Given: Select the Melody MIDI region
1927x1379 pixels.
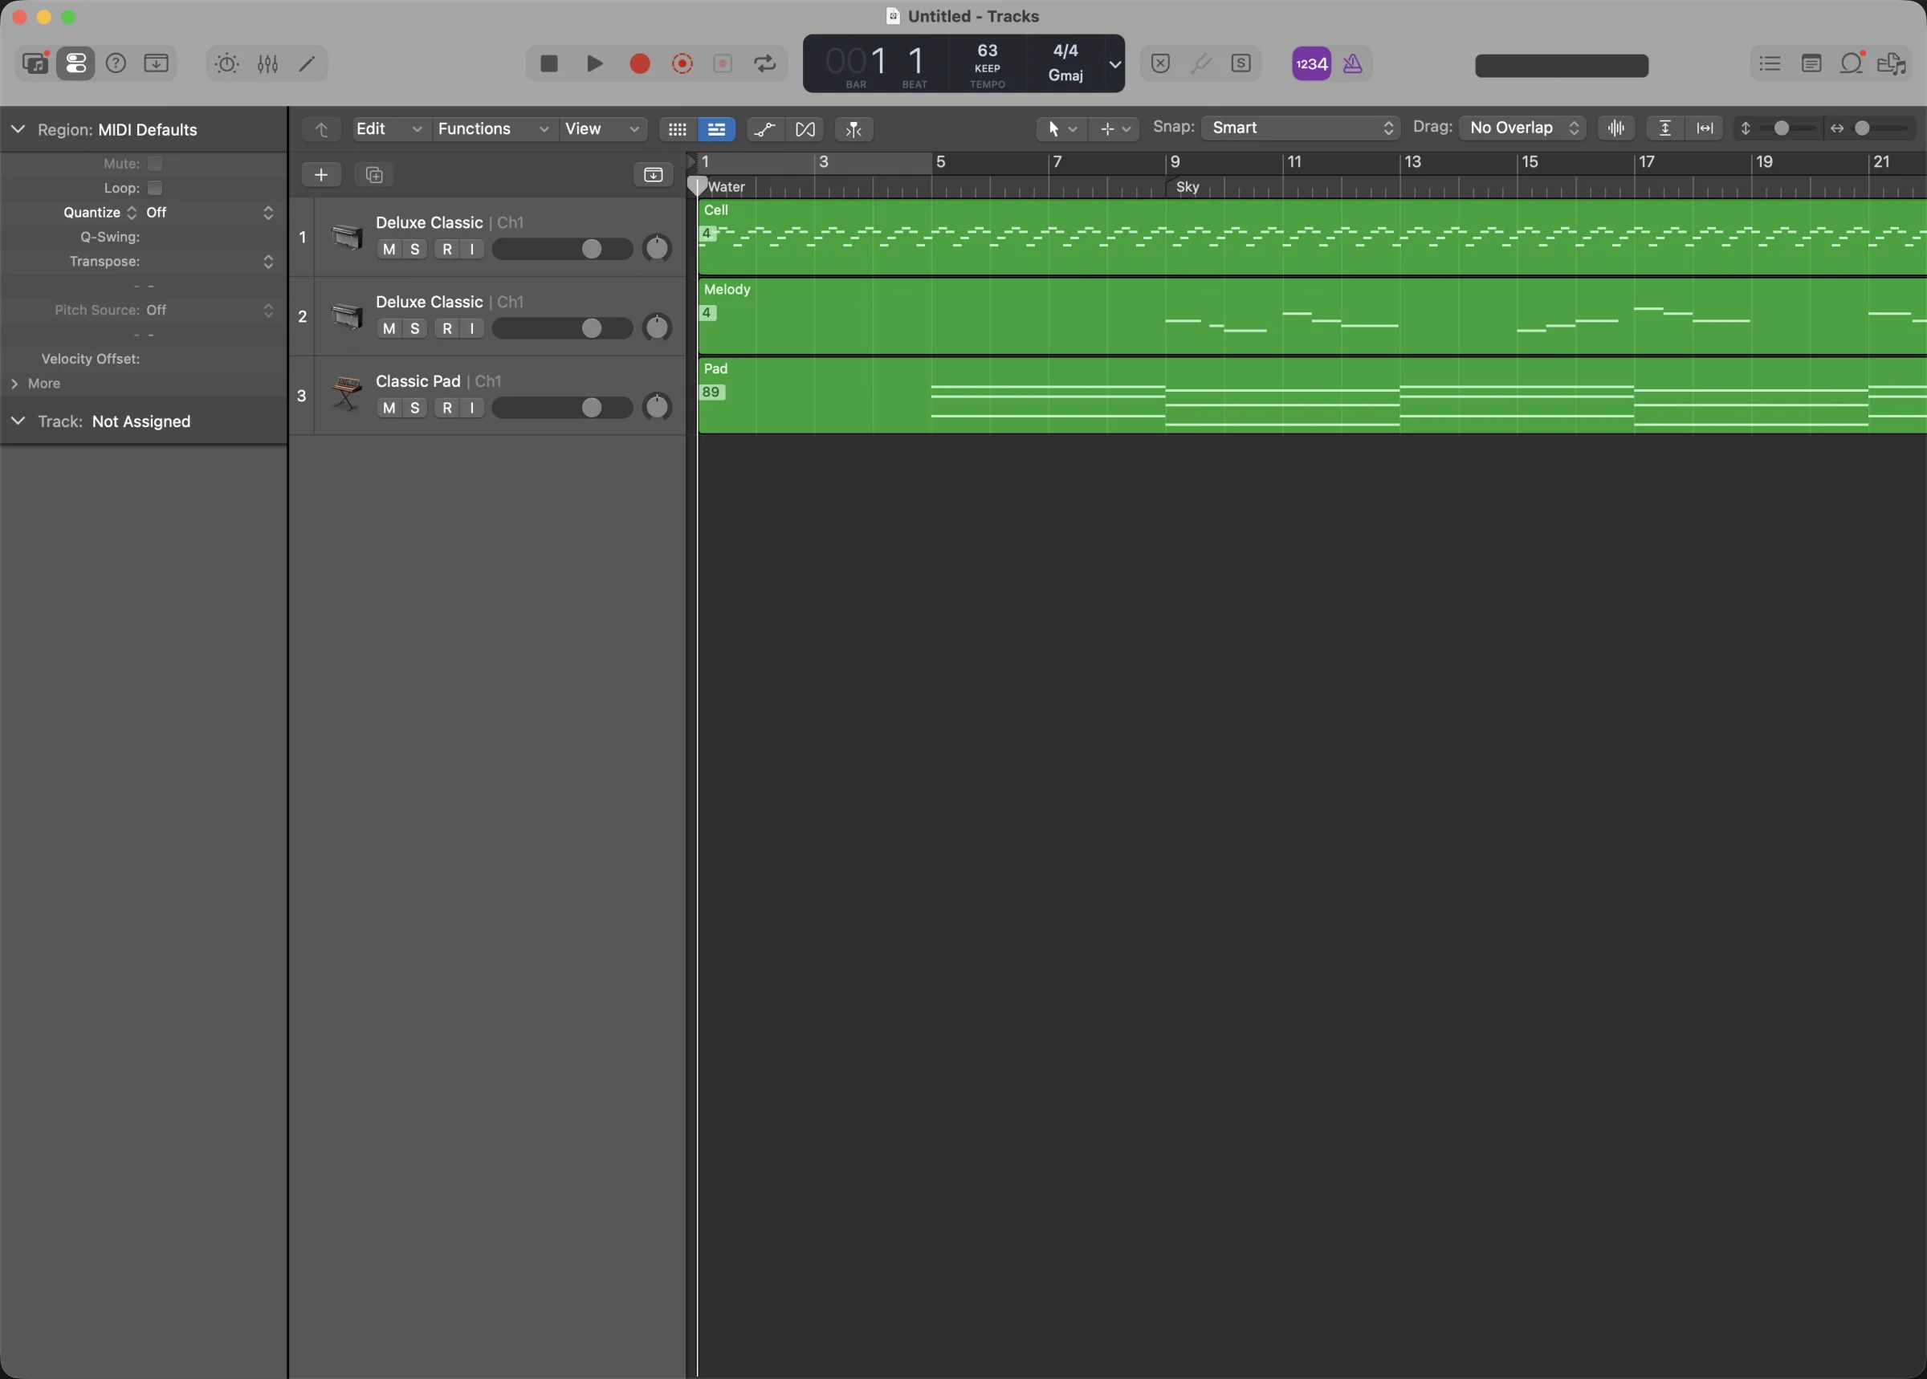Looking at the screenshot, I should pyautogui.click(x=1311, y=317).
